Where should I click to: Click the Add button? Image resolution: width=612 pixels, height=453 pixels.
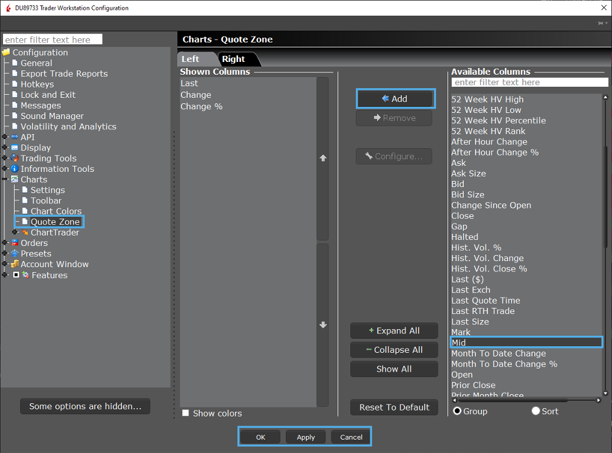coord(395,99)
